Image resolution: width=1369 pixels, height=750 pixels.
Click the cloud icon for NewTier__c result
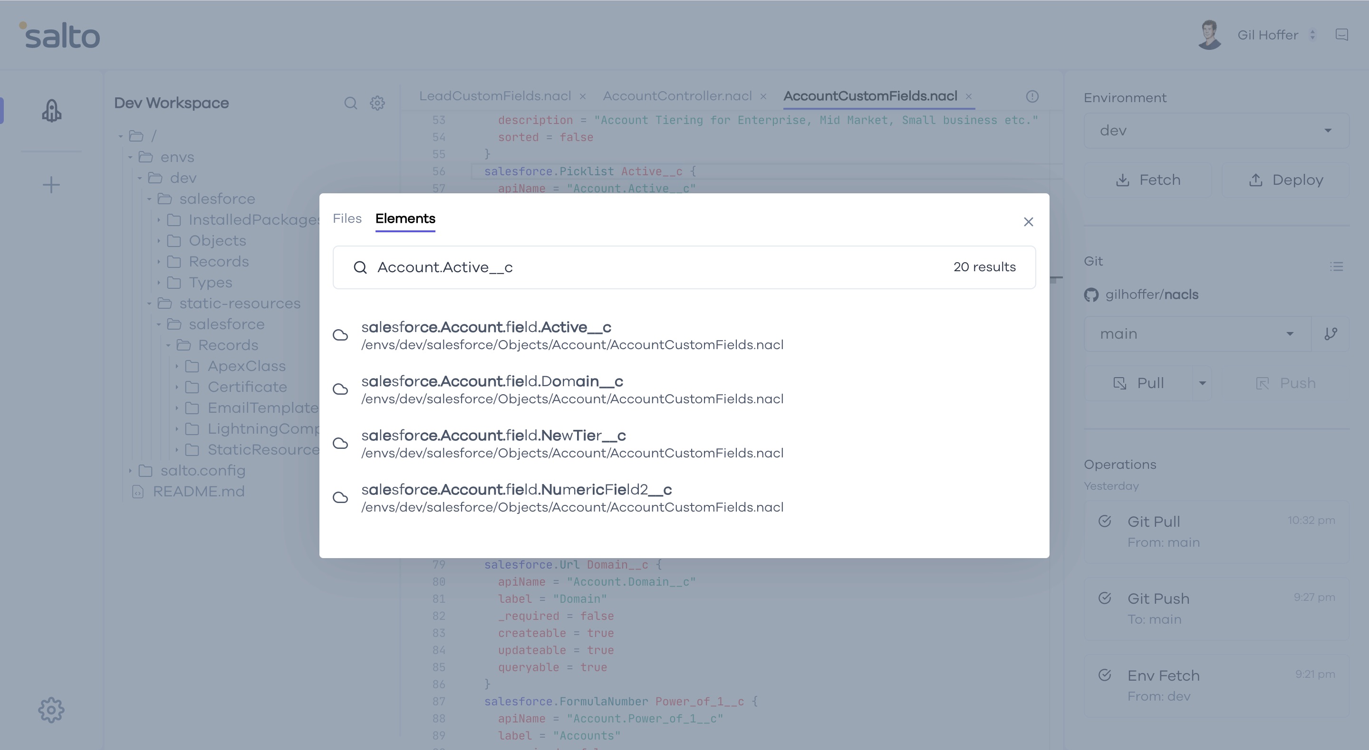click(340, 444)
